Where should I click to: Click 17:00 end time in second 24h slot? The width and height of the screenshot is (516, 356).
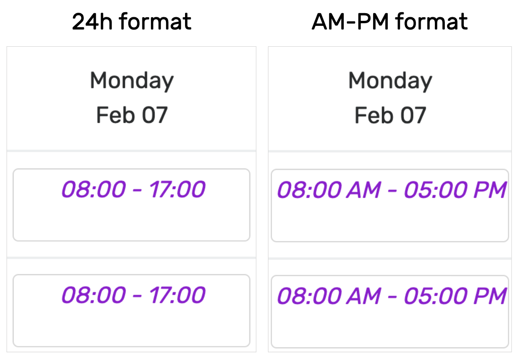point(177,295)
